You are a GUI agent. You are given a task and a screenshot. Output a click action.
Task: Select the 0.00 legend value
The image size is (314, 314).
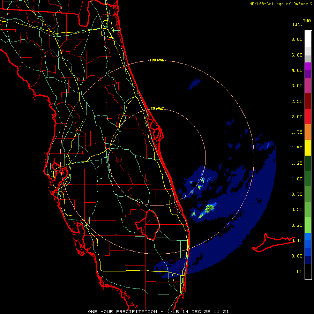pyautogui.click(x=297, y=256)
